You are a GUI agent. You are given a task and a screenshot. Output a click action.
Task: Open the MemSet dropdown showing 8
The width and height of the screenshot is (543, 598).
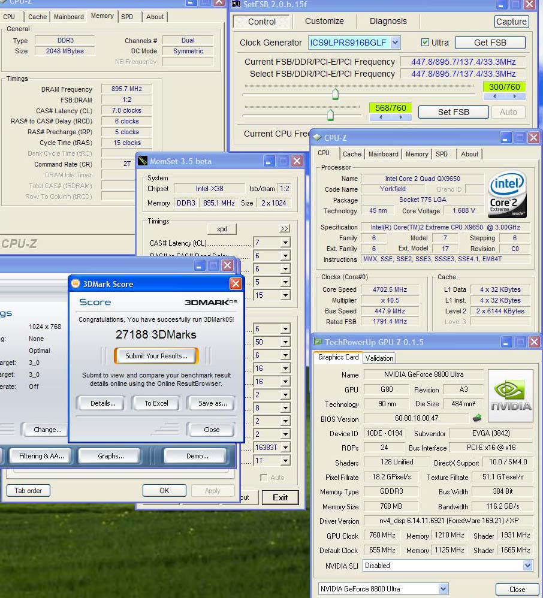[x=285, y=407]
